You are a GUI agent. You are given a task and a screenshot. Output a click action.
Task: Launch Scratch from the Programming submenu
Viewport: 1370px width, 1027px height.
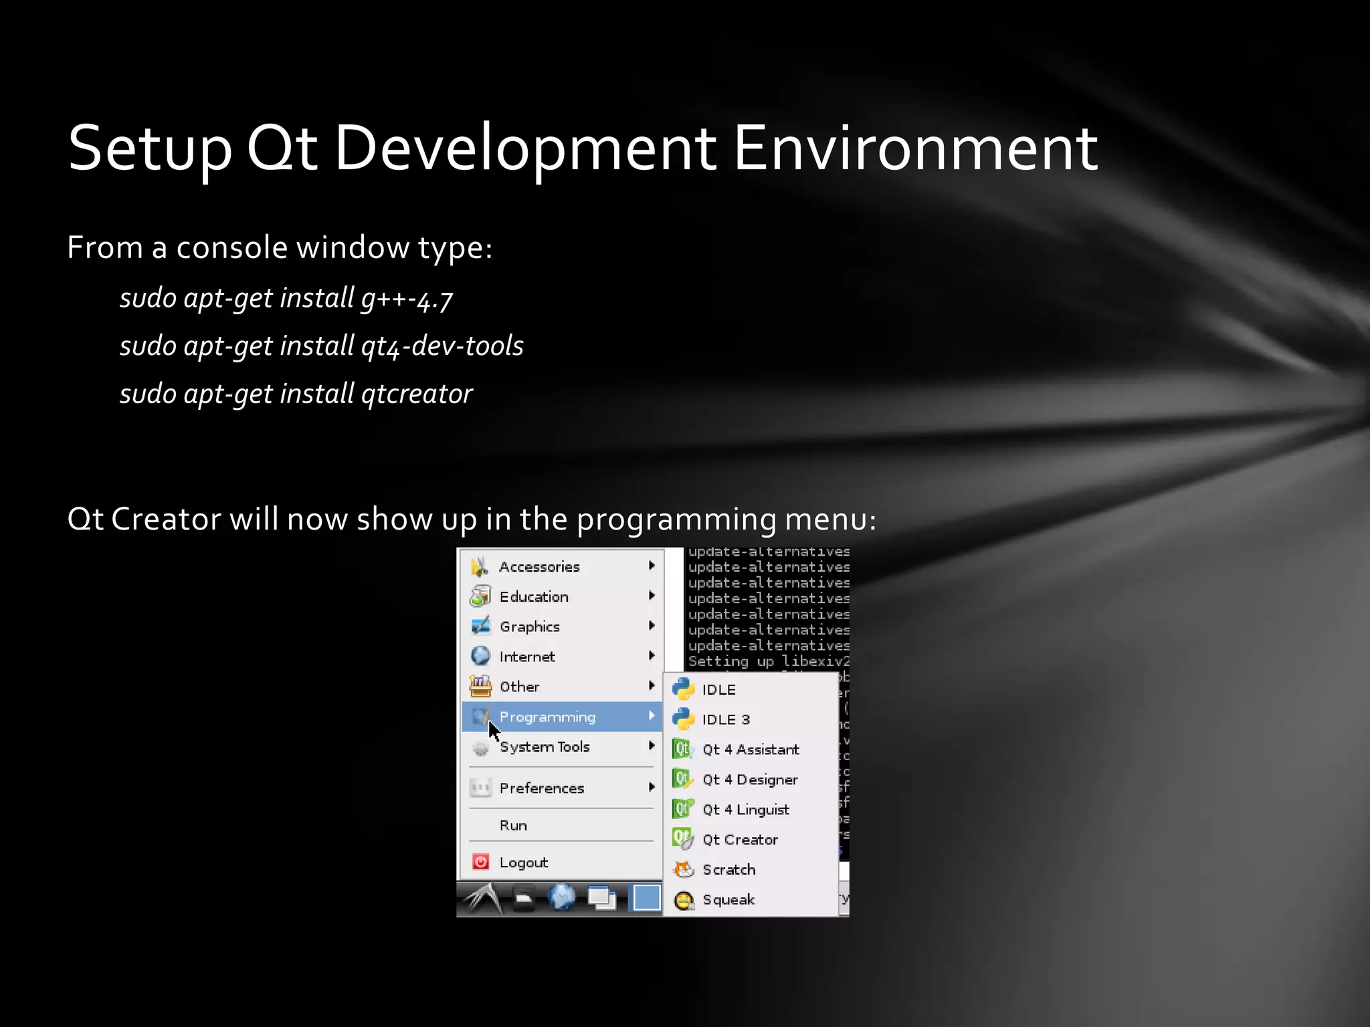(x=752, y=870)
